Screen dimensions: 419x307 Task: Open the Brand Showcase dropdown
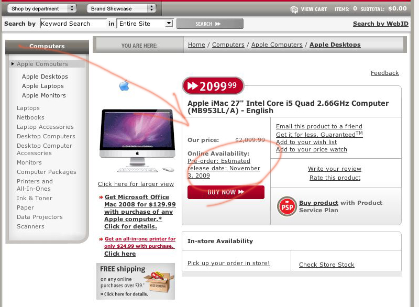(122, 8)
